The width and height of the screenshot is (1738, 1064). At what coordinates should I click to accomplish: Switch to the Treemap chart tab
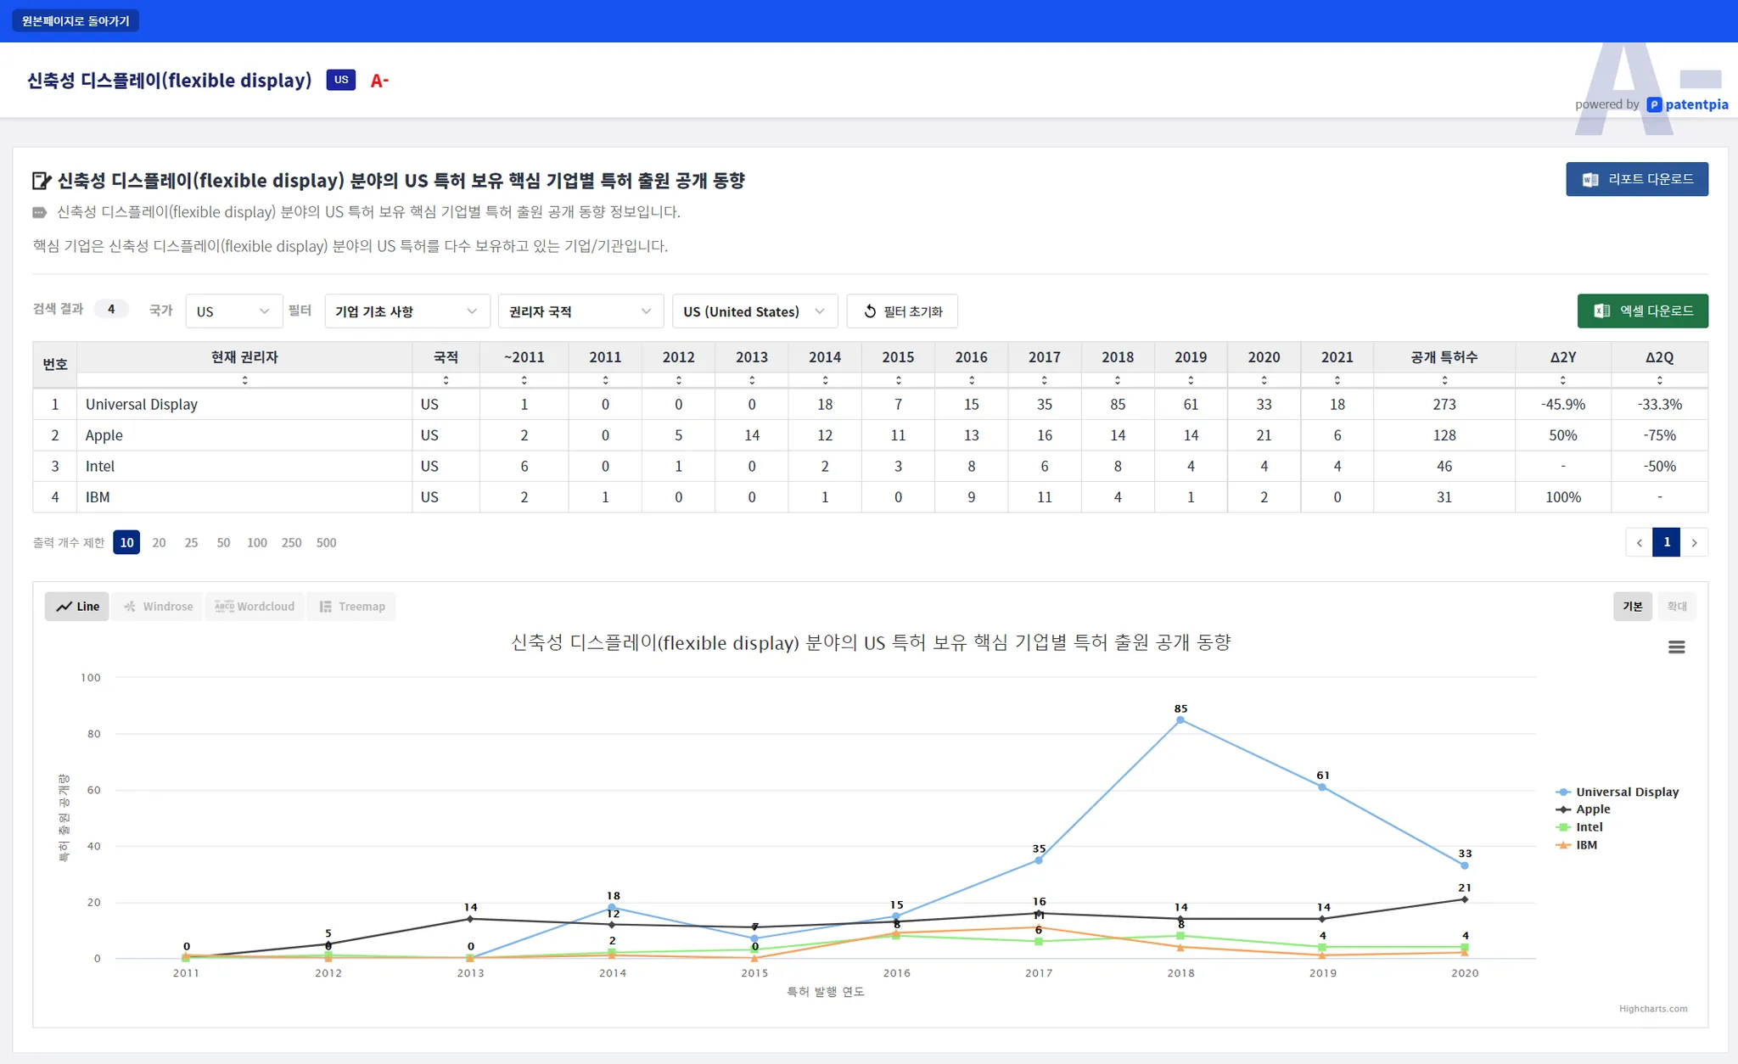(351, 607)
